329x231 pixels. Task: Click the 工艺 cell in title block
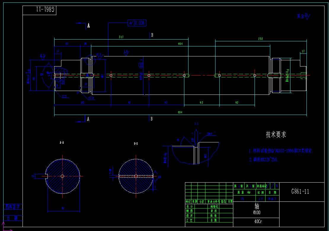click(189, 220)
